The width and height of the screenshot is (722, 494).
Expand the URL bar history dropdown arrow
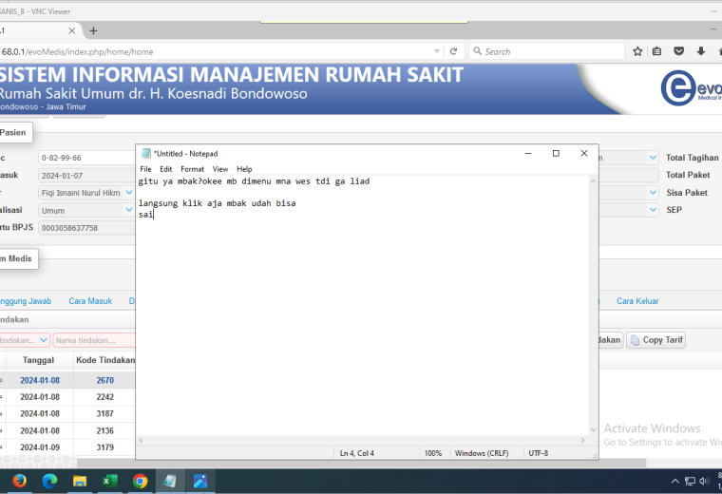tap(436, 51)
